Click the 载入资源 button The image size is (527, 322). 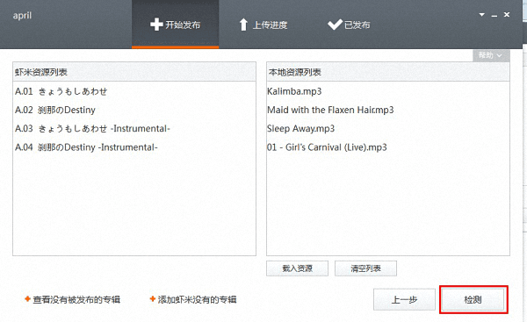297,268
